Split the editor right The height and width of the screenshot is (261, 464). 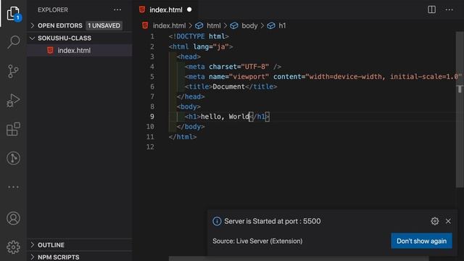(432, 9)
